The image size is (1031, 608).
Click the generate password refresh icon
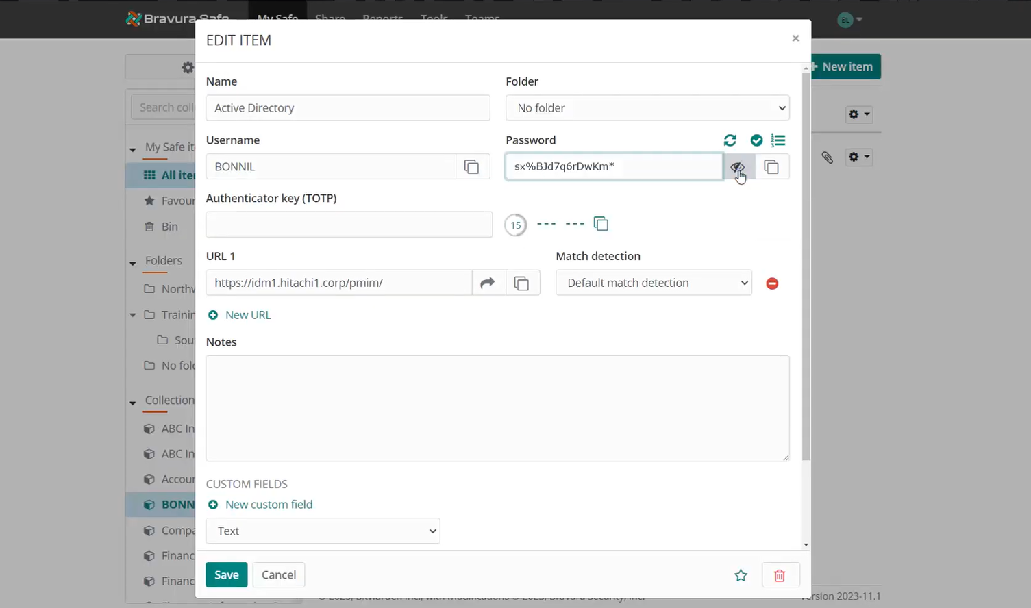click(x=730, y=140)
